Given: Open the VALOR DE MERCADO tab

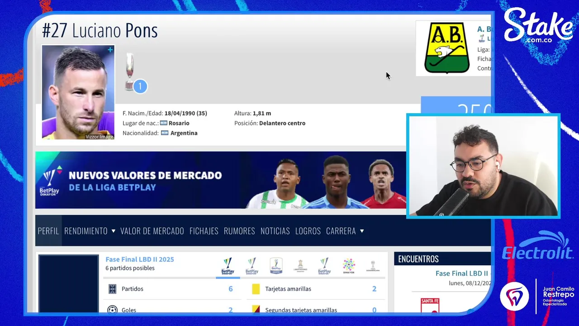Looking at the screenshot, I should click(152, 231).
